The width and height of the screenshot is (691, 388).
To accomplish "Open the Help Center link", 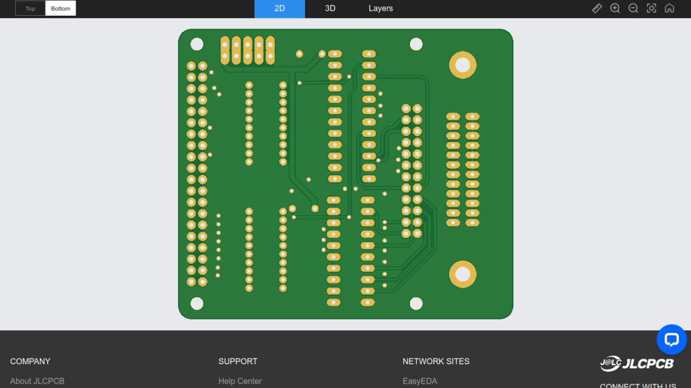I will tap(240, 381).
